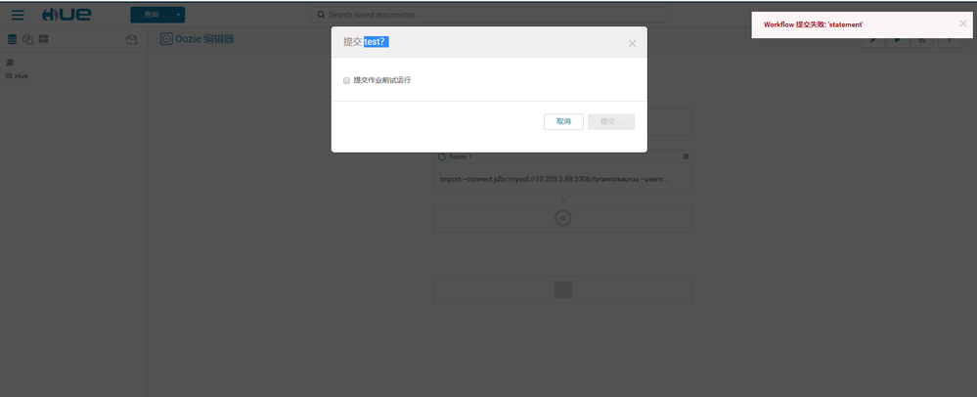Click the Sqoop 1 node icon

coord(442,157)
